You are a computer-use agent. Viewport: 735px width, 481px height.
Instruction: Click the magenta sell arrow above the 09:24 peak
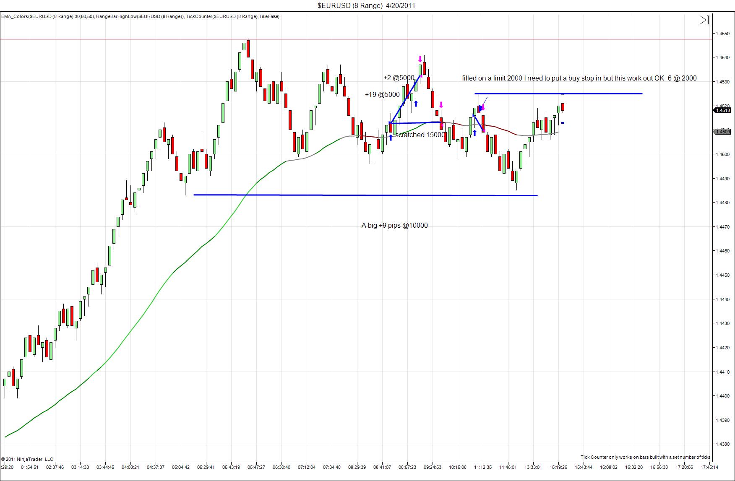(x=420, y=59)
